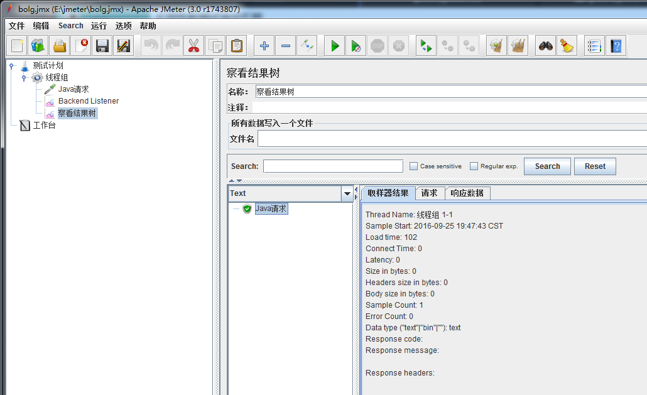Open the 帮助 menu
Screen dimensions: 647x395
point(148,26)
